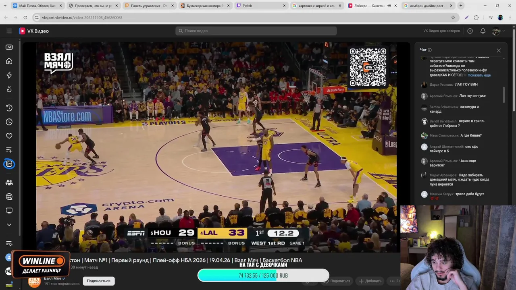The image size is (516, 290).
Task: Open the kids face icon in sidebar
Action: [x=9, y=89]
